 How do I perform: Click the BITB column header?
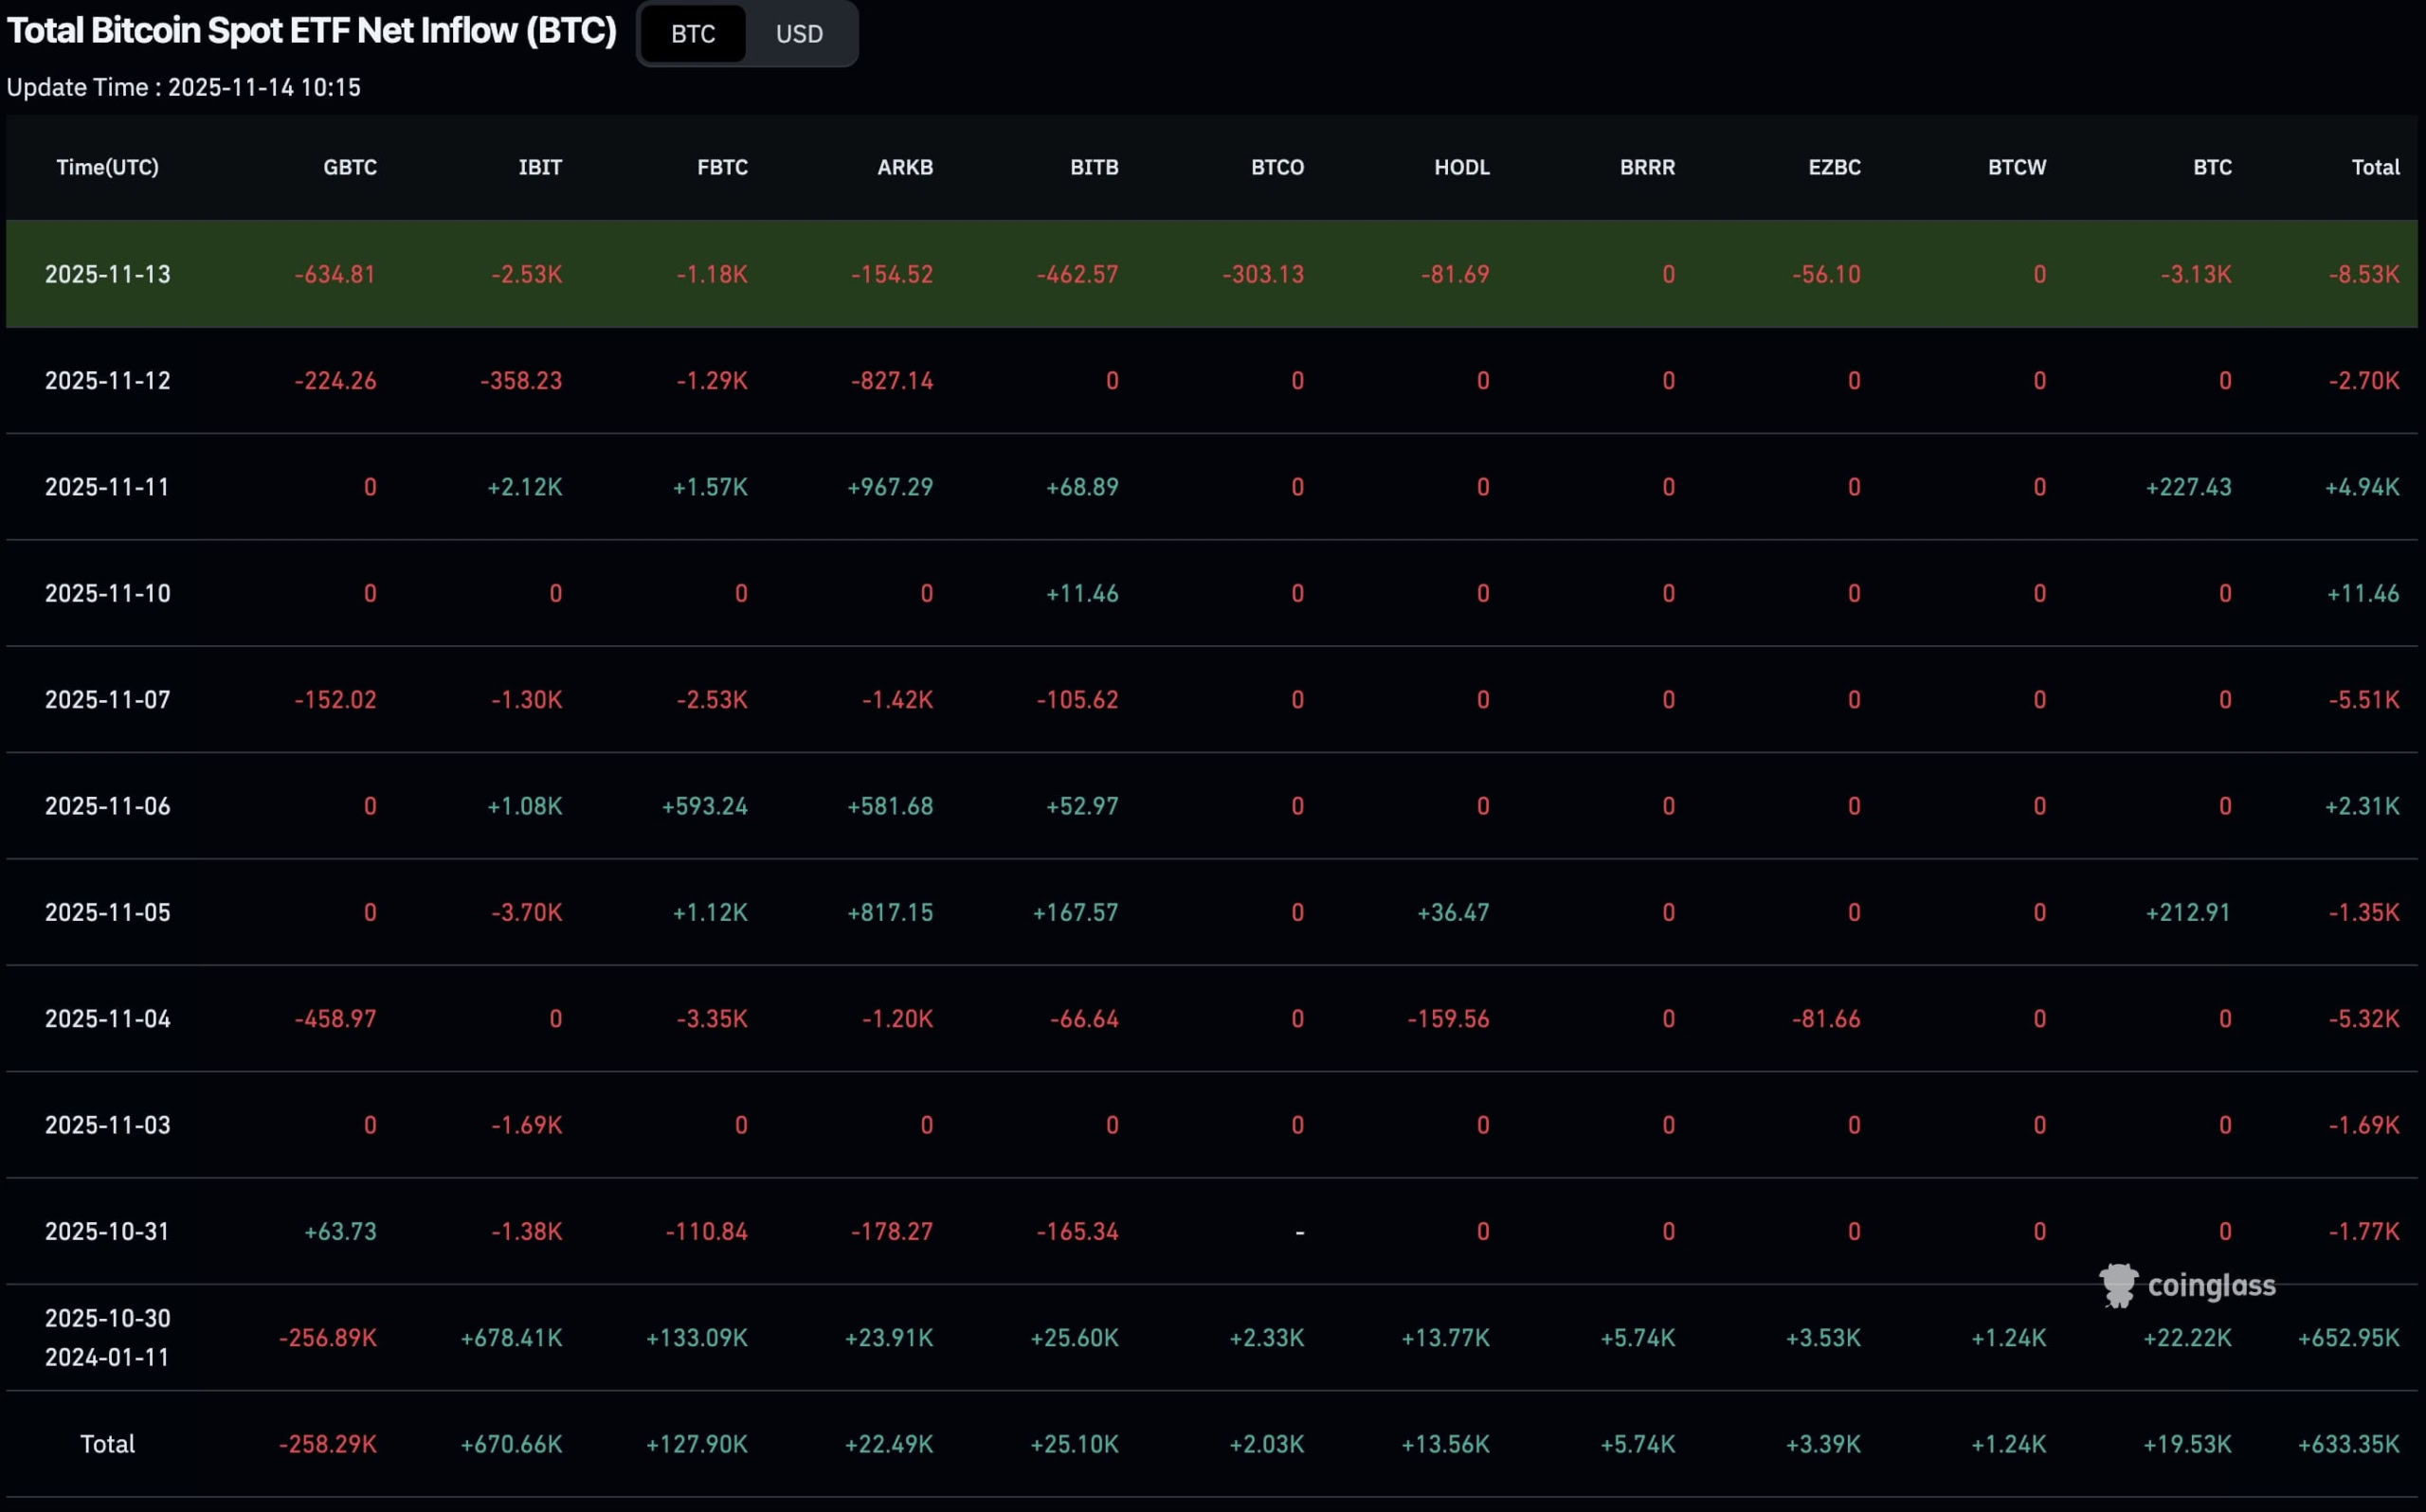(1093, 167)
